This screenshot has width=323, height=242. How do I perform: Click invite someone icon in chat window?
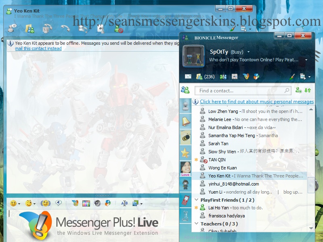12,28
